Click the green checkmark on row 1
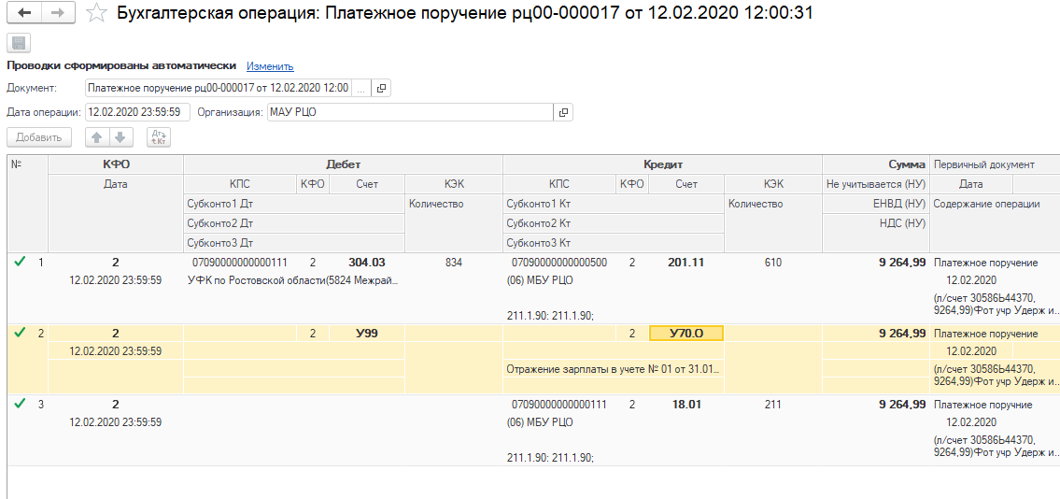This screenshot has height=499, width=1060. click(20, 263)
